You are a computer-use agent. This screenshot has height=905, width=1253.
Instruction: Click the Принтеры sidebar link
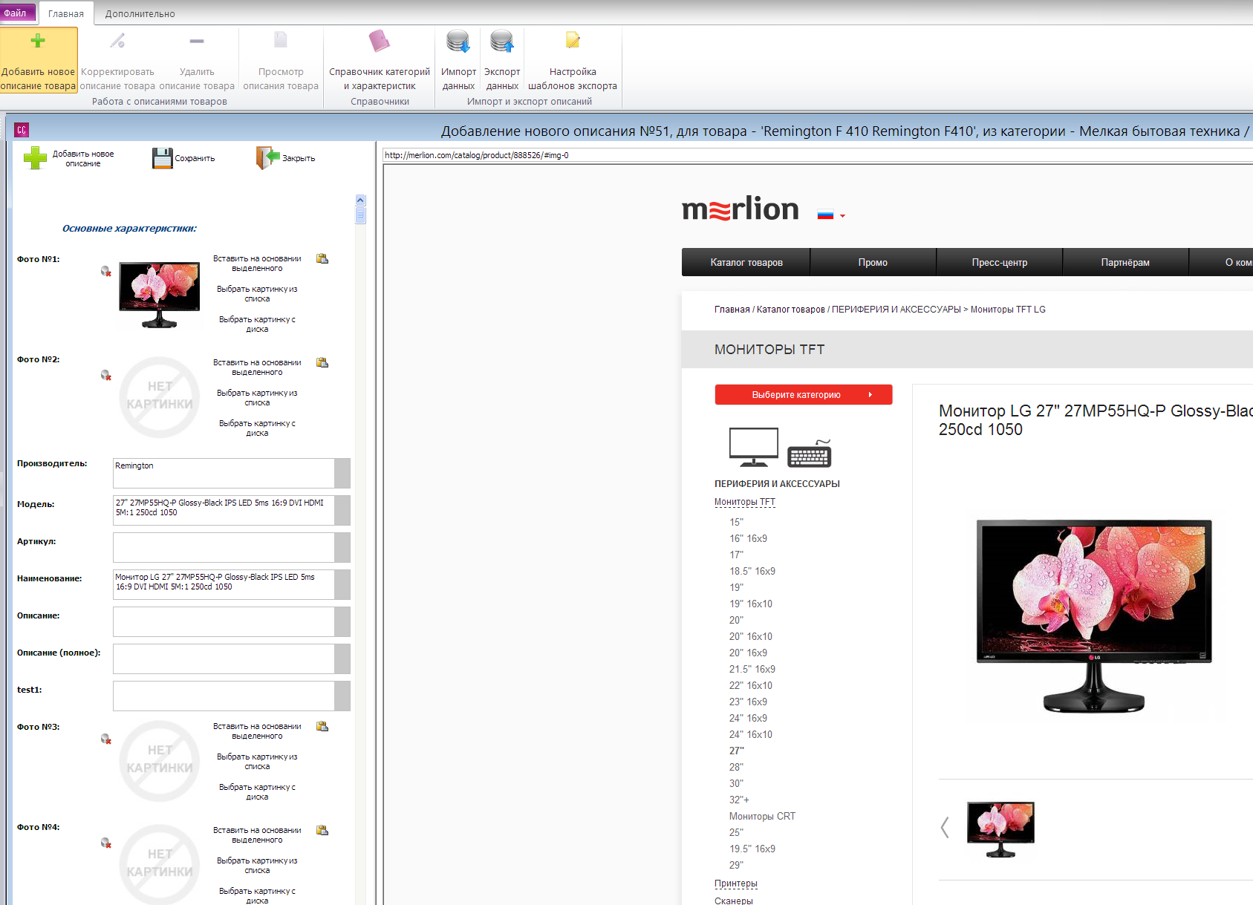pyautogui.click(x=736, y=883)
